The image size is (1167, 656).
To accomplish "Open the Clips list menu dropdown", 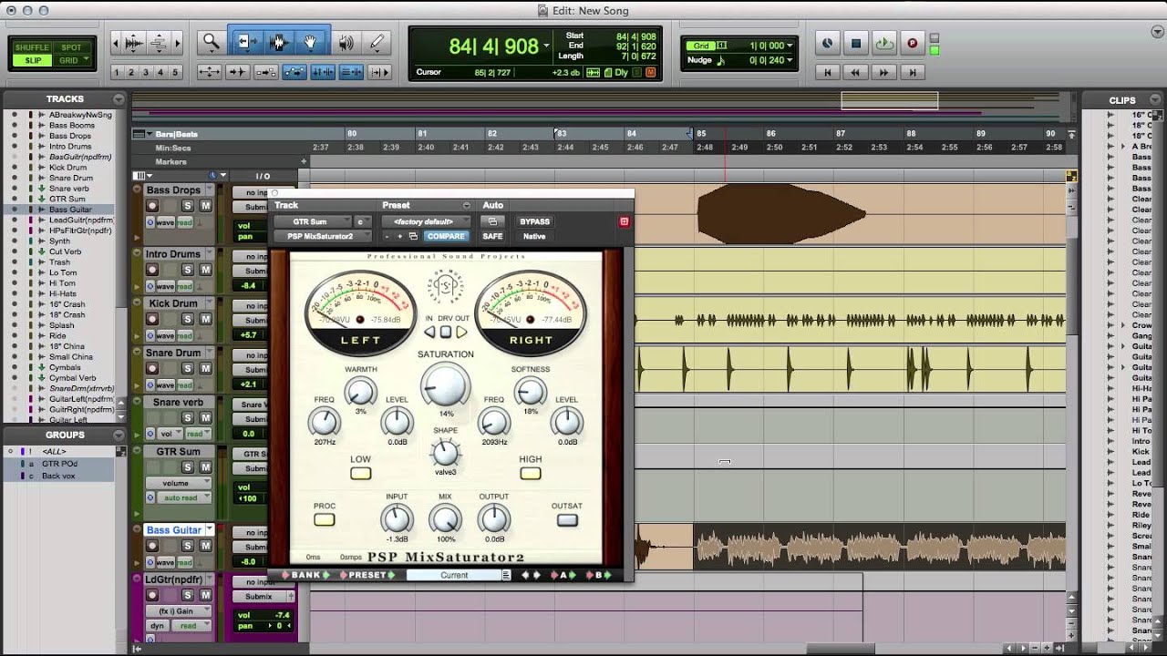I will (x=1153, y=100).
